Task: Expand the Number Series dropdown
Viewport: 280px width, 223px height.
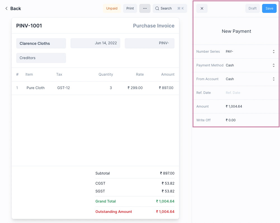Action: 273,52
